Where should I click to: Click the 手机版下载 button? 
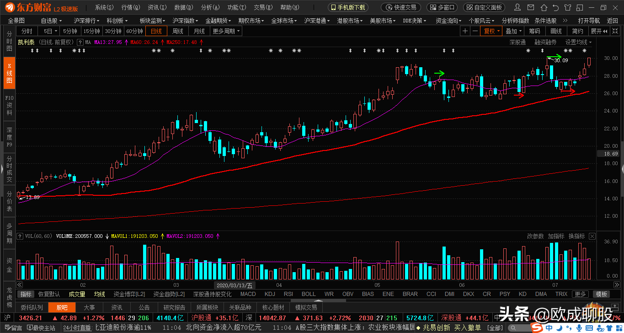click(348, 7)
